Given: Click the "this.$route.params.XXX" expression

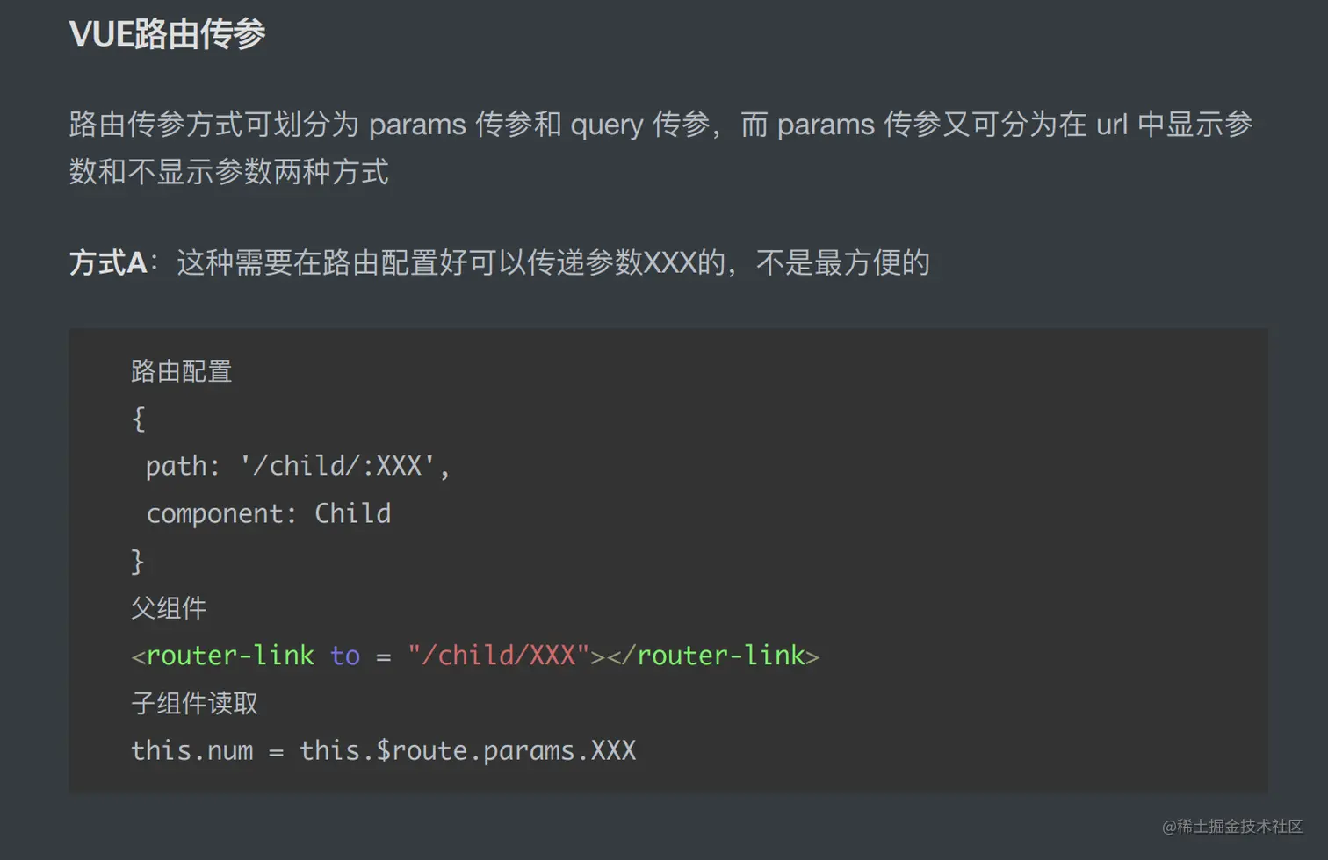Looking at the screenshot, I should click(x=467, y=750).
